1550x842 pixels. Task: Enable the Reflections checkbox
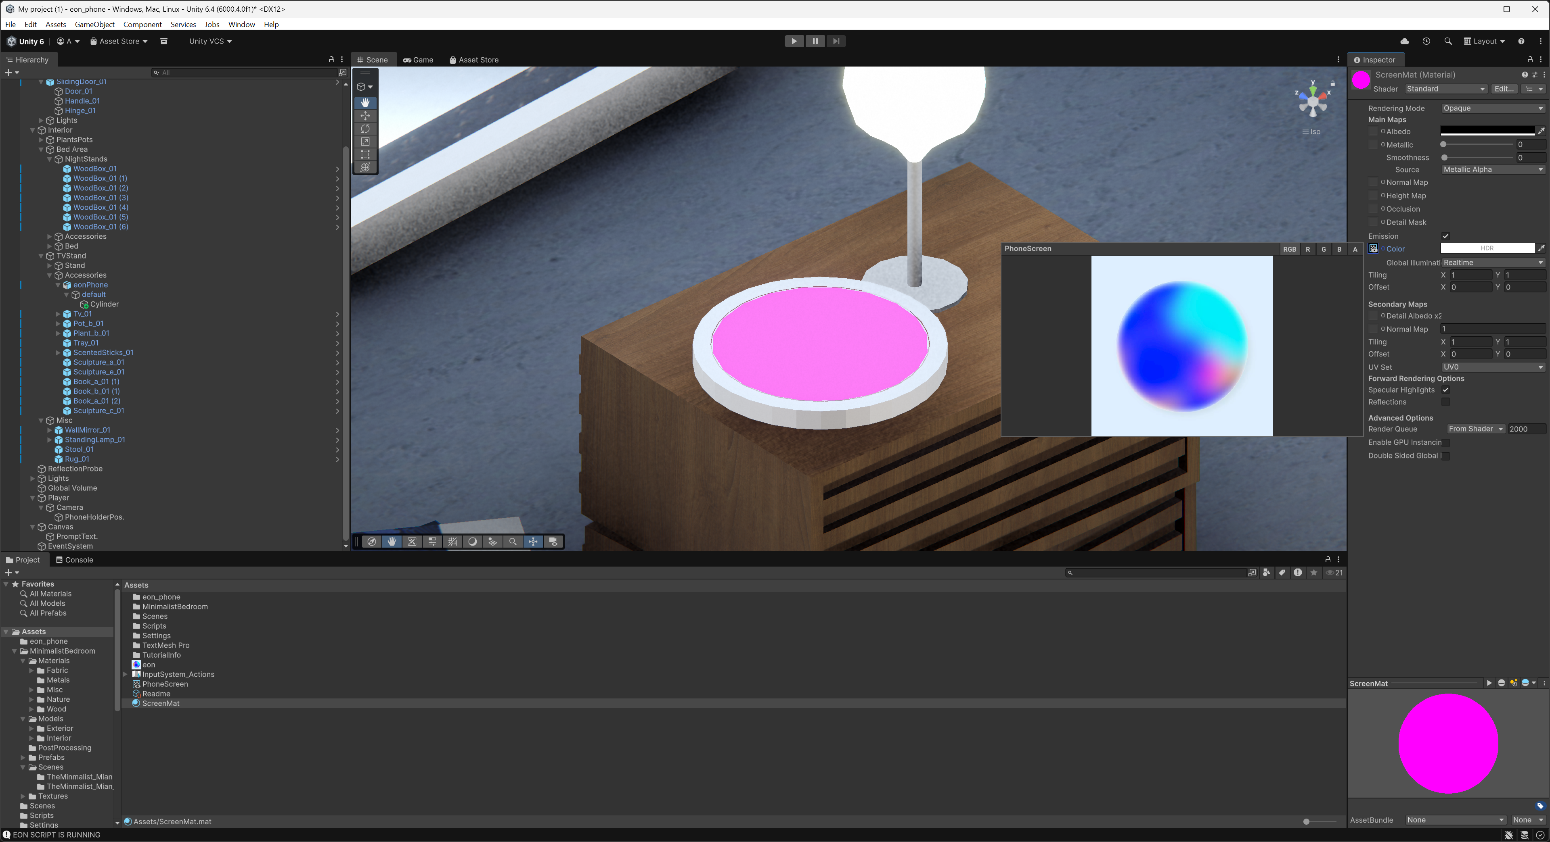point(1445,402)
